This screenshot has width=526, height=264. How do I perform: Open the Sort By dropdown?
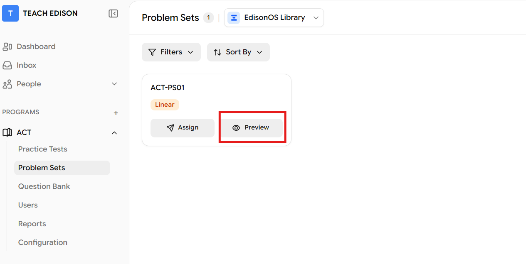(x=238, y=52)
